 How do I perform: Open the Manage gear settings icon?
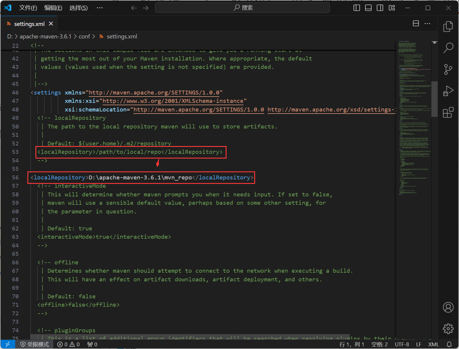pyautogui.click(x=448, y=329)
